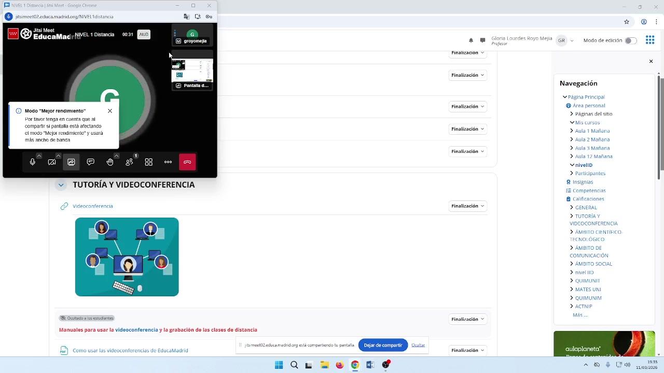Expand Aula 12 Mañana course
664x373 pixels.
click(x=572, y=156)
